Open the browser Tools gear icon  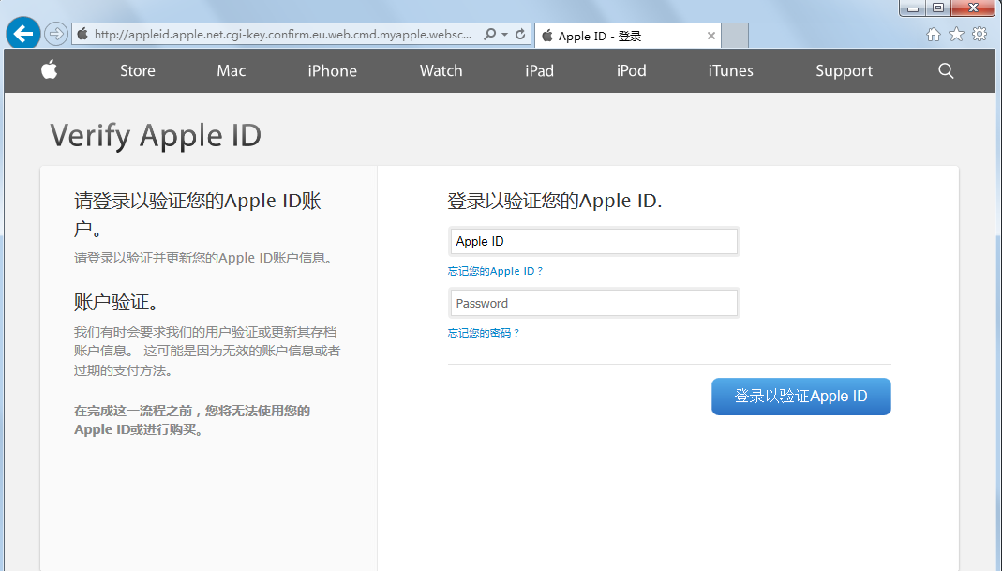click(980, 35)
